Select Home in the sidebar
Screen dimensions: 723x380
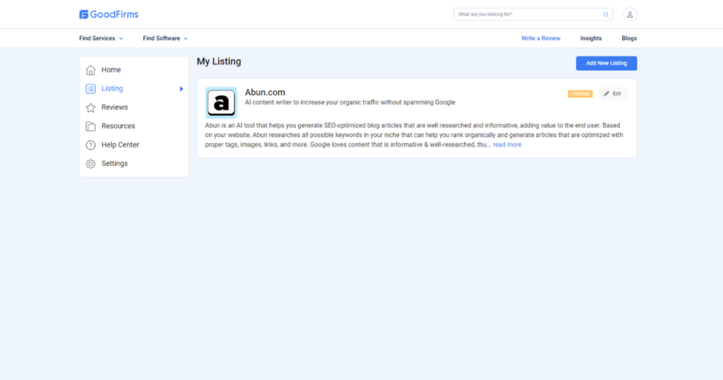pos(111,70)
